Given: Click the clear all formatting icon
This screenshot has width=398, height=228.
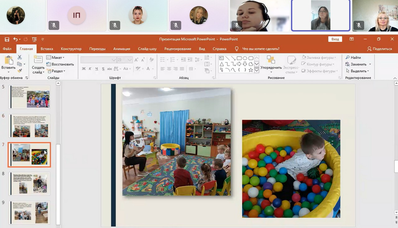Looking at the screenshot, I should (152, 60).
